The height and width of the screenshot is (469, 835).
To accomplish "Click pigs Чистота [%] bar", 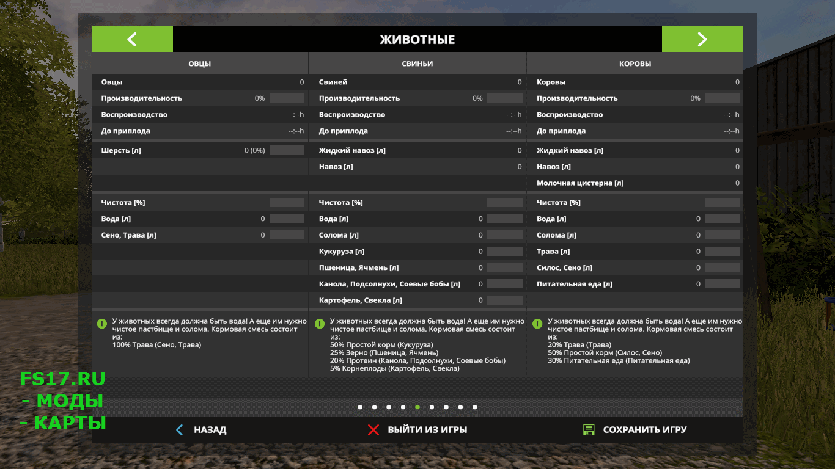I will pos(505,202).
